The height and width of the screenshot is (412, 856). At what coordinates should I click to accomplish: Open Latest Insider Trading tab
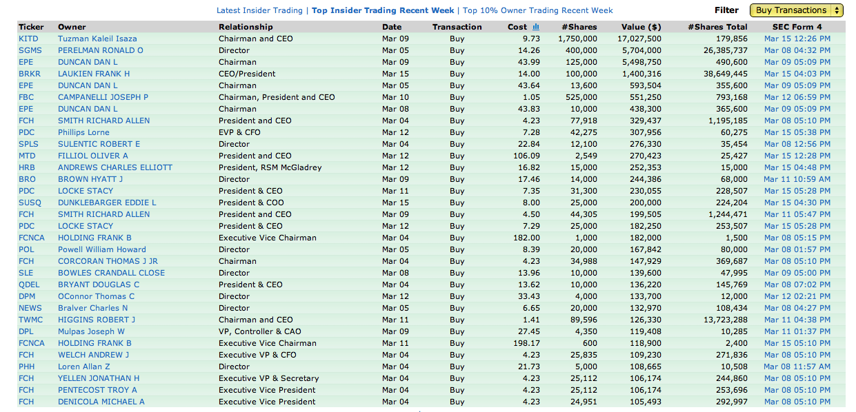click(x=259, y=10)
